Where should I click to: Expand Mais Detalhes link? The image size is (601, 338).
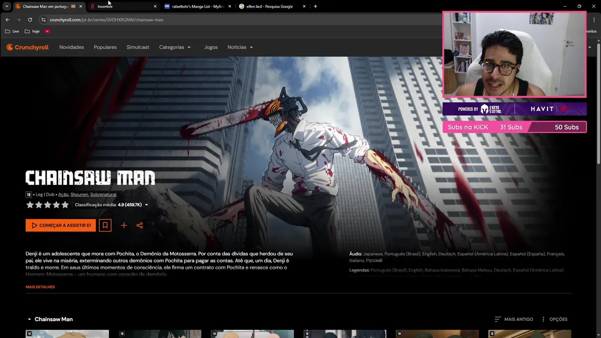(40, 287)
